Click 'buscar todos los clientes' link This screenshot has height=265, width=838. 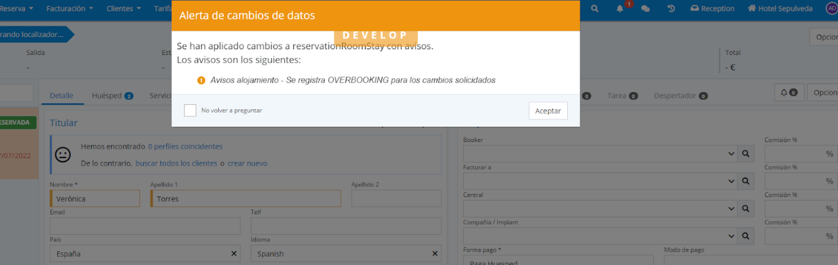pyautogui.click(x=176, y=163)
